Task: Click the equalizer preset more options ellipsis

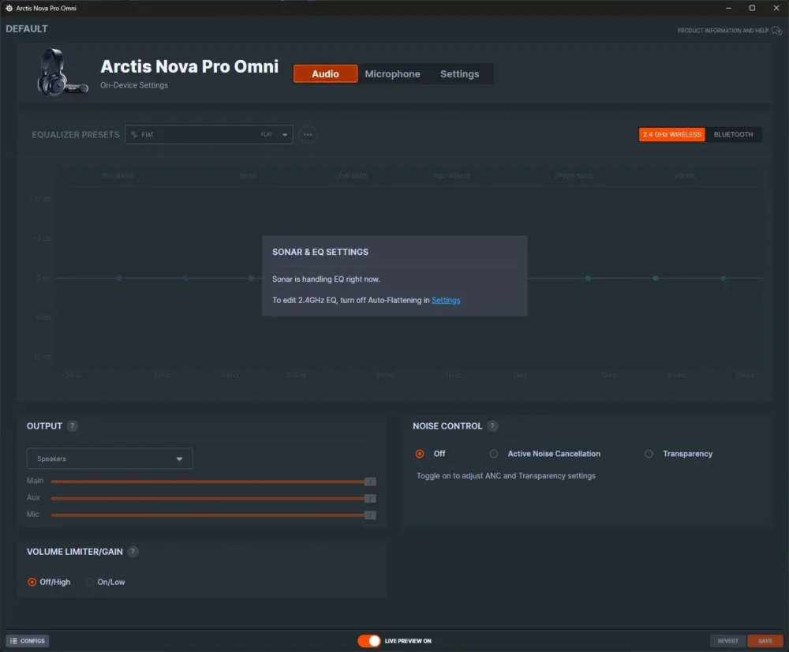Action: tap(308, 134)
